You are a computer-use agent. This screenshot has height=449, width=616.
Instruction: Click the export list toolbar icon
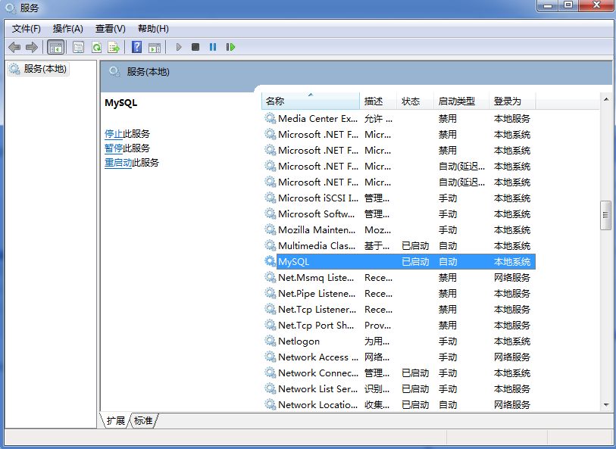[114, 47]
